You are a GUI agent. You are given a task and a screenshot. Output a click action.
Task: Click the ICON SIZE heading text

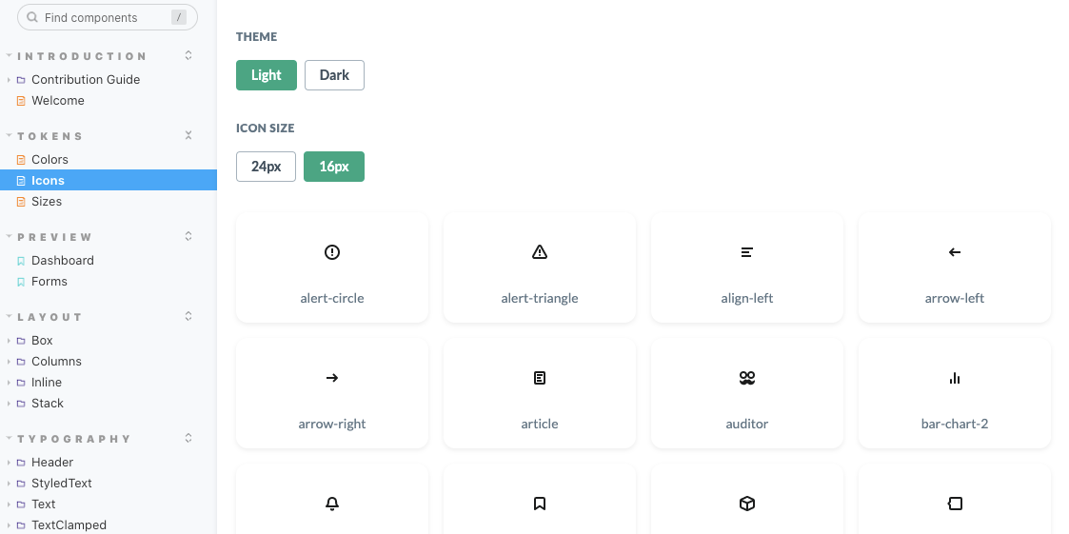point(266,129)
